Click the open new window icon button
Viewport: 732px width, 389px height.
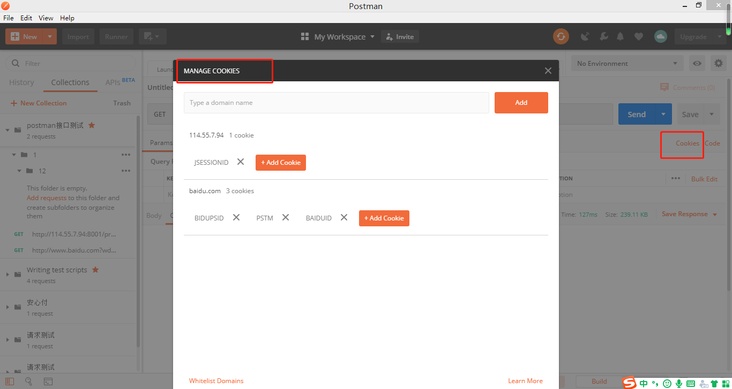click(x=153, y=36)
